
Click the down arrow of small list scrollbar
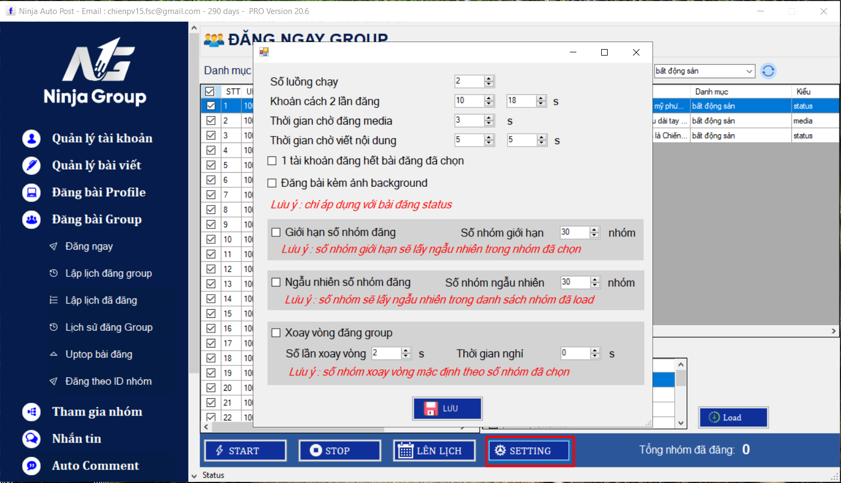tap(681, 423)
